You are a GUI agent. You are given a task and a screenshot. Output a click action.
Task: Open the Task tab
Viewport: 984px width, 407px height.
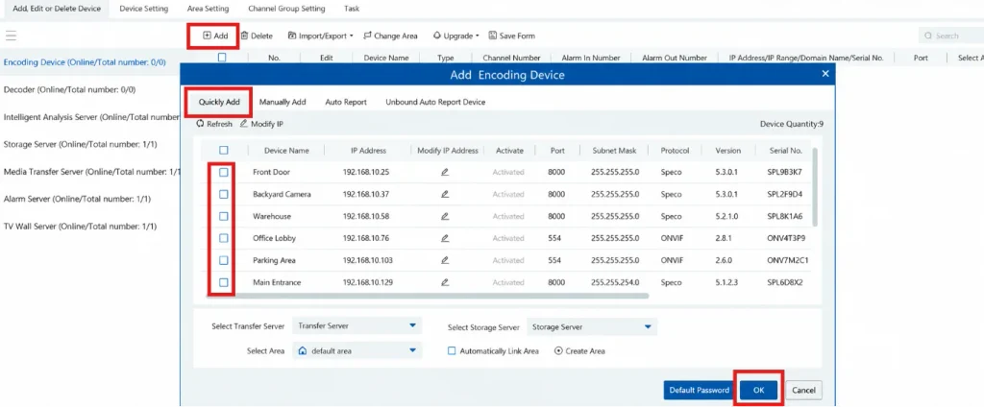click(352, 10)
